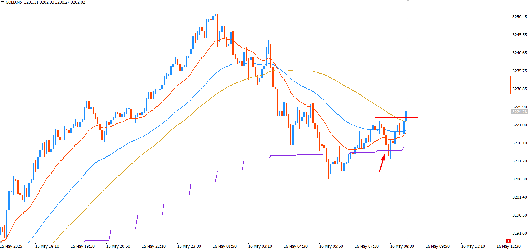
Task: Click the 16 May 01:50 time label
Action: click(225, 246)
